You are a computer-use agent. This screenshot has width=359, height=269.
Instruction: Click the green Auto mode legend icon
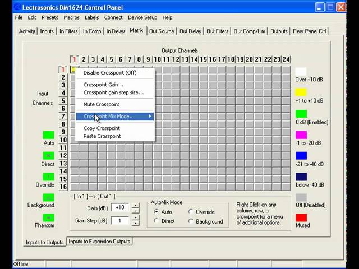coord(49,135)
